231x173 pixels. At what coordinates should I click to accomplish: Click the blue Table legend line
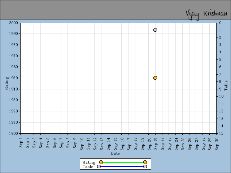point(122,167)
